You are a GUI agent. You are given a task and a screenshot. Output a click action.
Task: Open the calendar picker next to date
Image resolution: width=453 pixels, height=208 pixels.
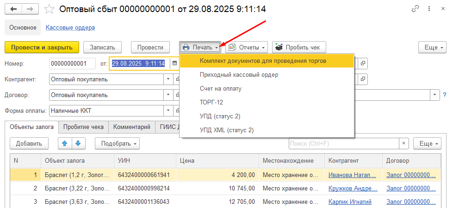coord(174,63)
